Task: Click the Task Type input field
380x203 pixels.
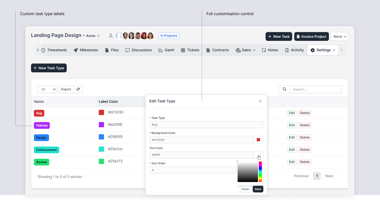Action: pyautogui.click(x=206, y=125)
